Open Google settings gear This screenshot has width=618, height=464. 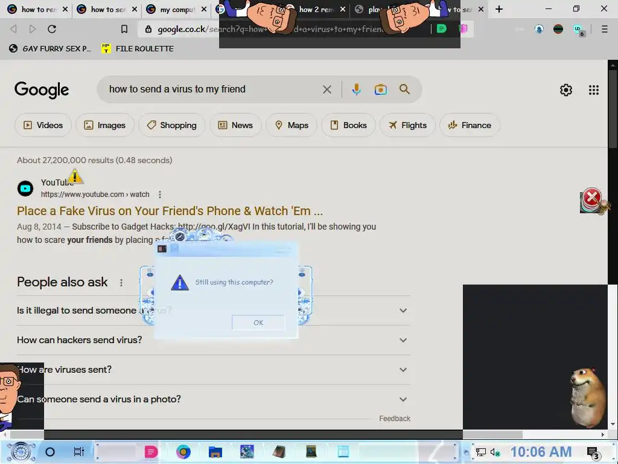566,90
